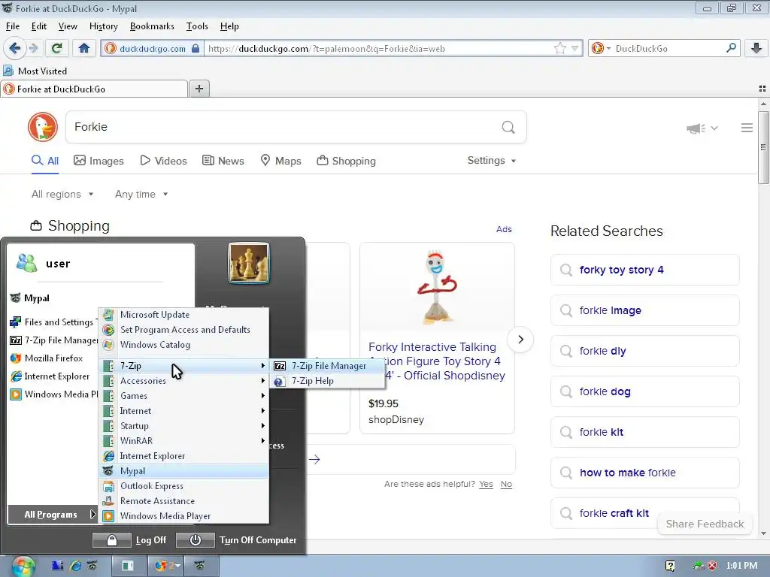Image resolution: width=770 pixels, height=577 pixels.
Task: Bookmark this page with the star icon
Action: (x=559, y=48)
